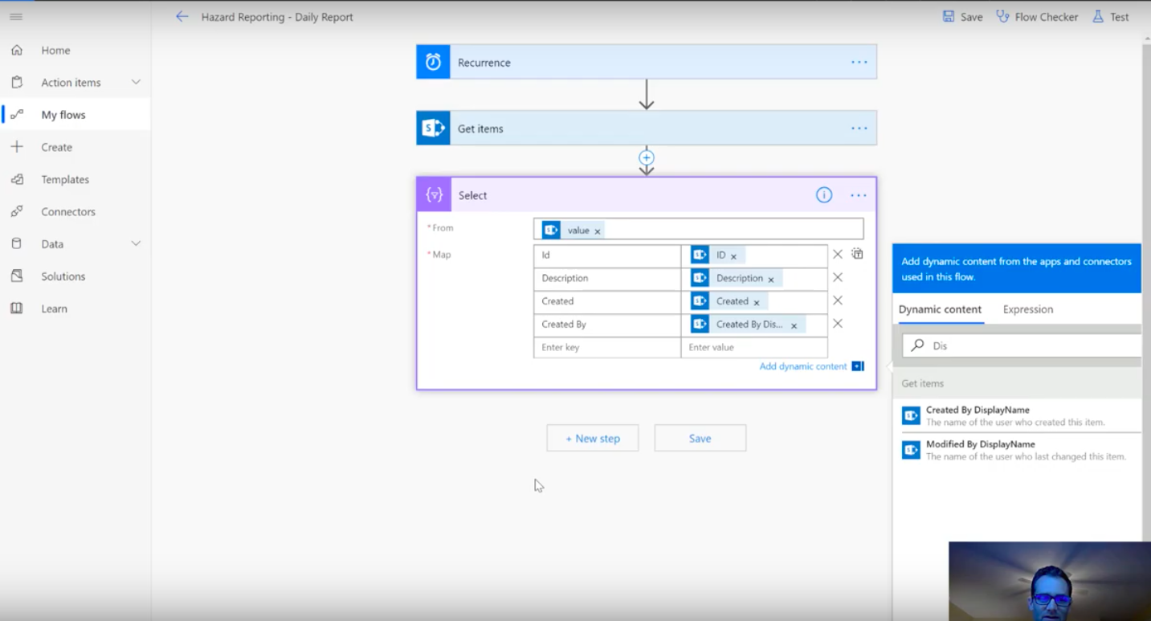Open the Learn page

pyautogui.click(x=54, y=308)
